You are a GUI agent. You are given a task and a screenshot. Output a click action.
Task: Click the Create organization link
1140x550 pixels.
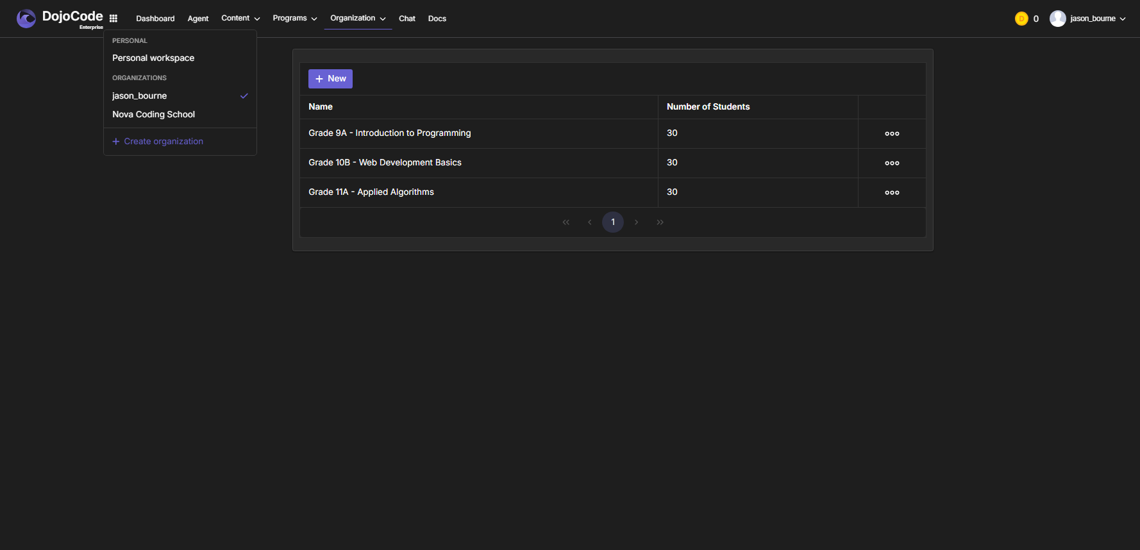point(158,141)
